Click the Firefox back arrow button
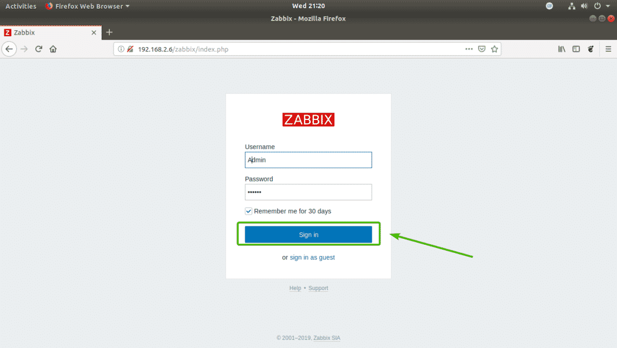The image size is (617, 348). (x=9, y=49)
